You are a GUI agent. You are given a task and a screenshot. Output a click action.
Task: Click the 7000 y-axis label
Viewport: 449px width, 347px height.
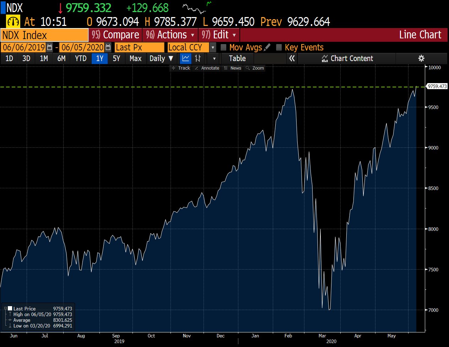click(434, 310)
